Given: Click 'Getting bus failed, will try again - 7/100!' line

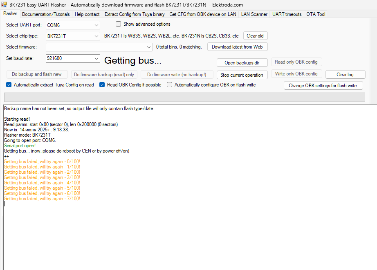Looking at the screenshot, I should (42, 199).
